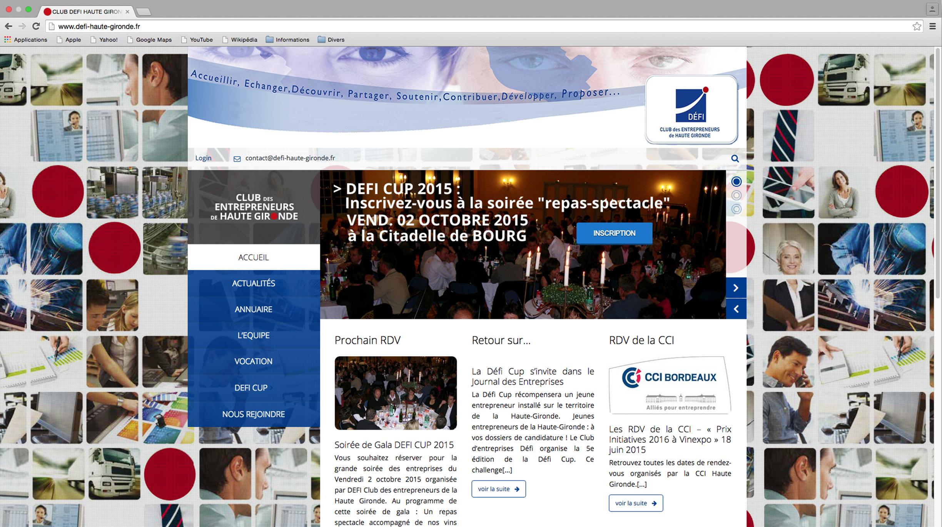Select third slider radio dot
942x527 pixels.
click(736, 209)
